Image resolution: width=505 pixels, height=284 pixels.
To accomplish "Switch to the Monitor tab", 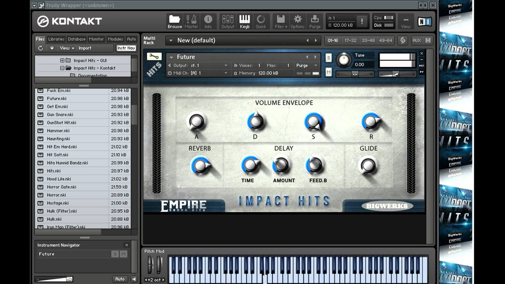I will [x=96, y=39].
